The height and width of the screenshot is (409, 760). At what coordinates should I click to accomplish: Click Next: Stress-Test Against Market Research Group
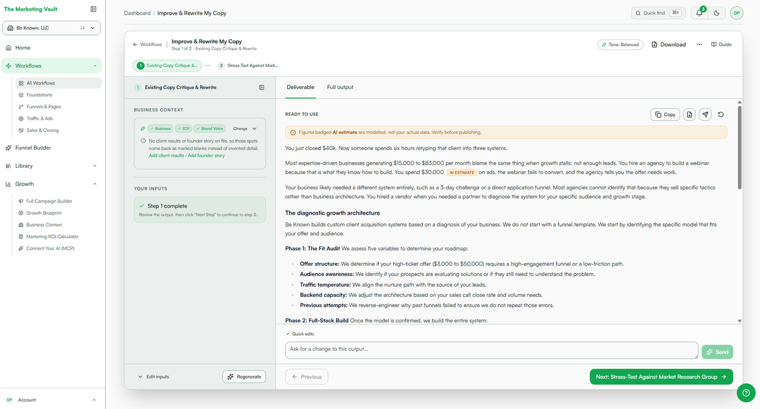pyautogui.click(x=661, y=377)
